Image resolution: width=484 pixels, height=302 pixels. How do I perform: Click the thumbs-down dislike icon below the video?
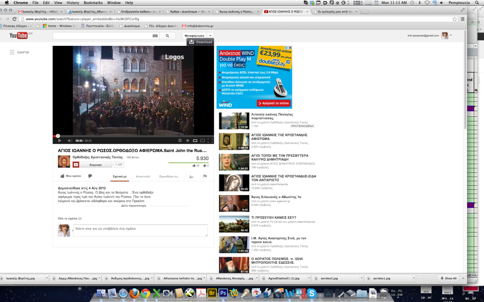coord(90,176)
